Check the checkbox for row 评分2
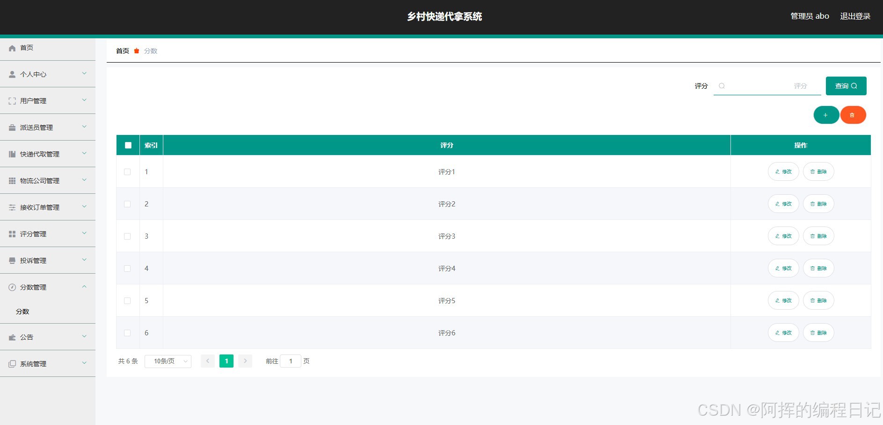Image resolution: width=883 pixels, height=425 pixels. point(127,204)
